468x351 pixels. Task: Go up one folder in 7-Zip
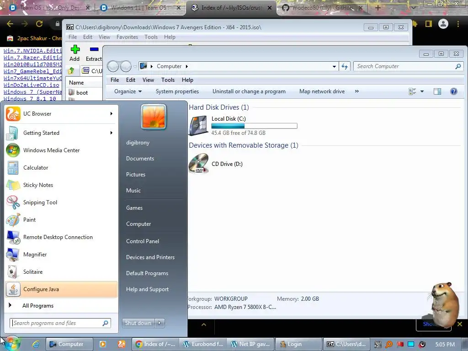click(x=71, y=71)
